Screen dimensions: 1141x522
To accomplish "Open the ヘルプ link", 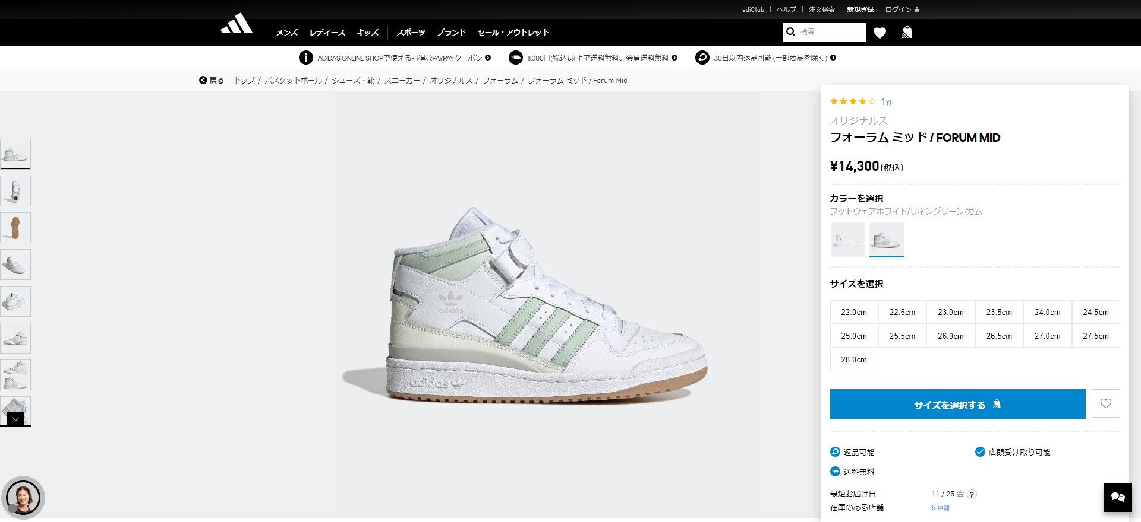I will (x=786, y=9).
